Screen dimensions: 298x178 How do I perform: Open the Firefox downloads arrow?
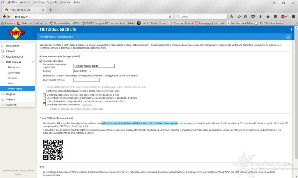coord(260,17)
